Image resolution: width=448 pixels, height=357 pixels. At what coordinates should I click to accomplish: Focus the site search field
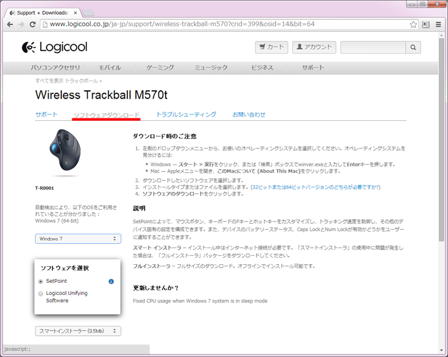point(373,47)
